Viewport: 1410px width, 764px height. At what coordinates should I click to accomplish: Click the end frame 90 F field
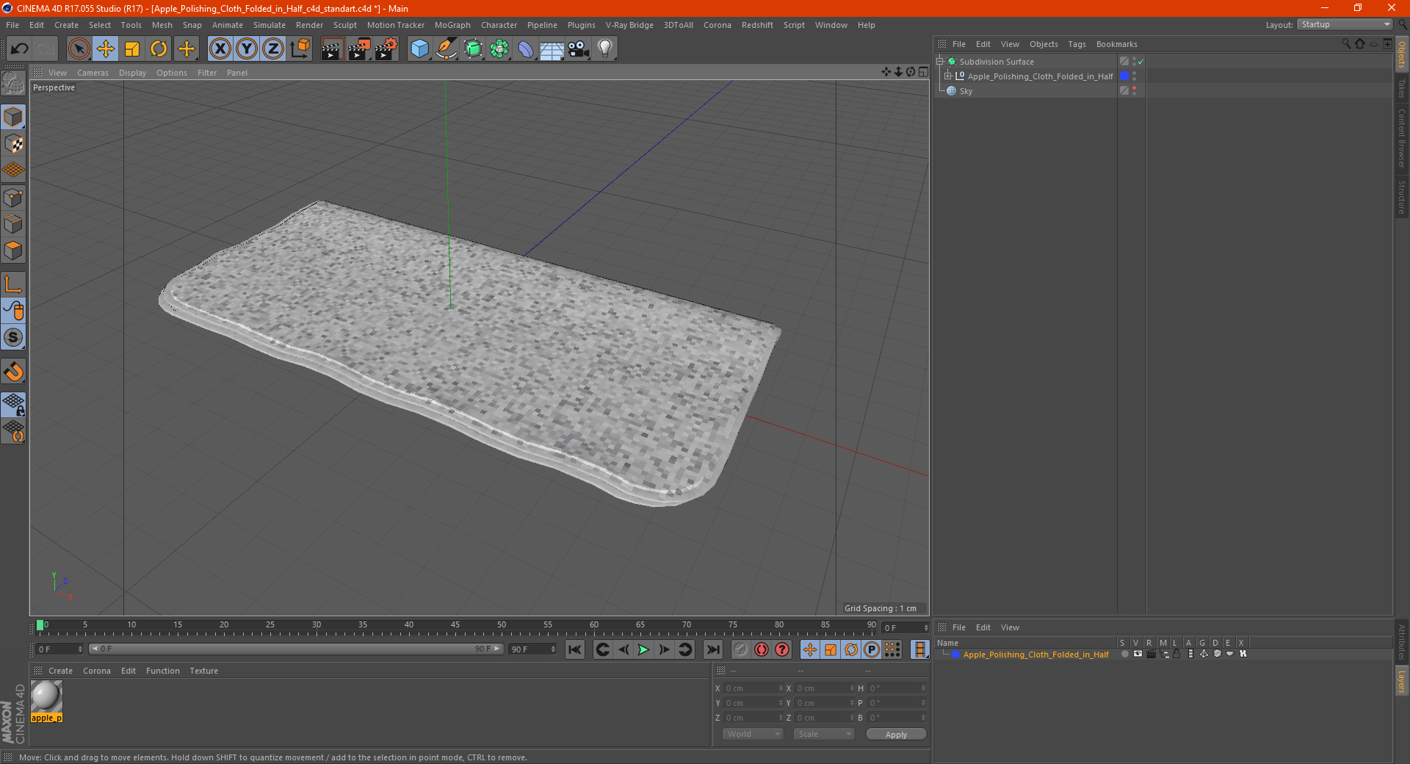pos(532,649)
